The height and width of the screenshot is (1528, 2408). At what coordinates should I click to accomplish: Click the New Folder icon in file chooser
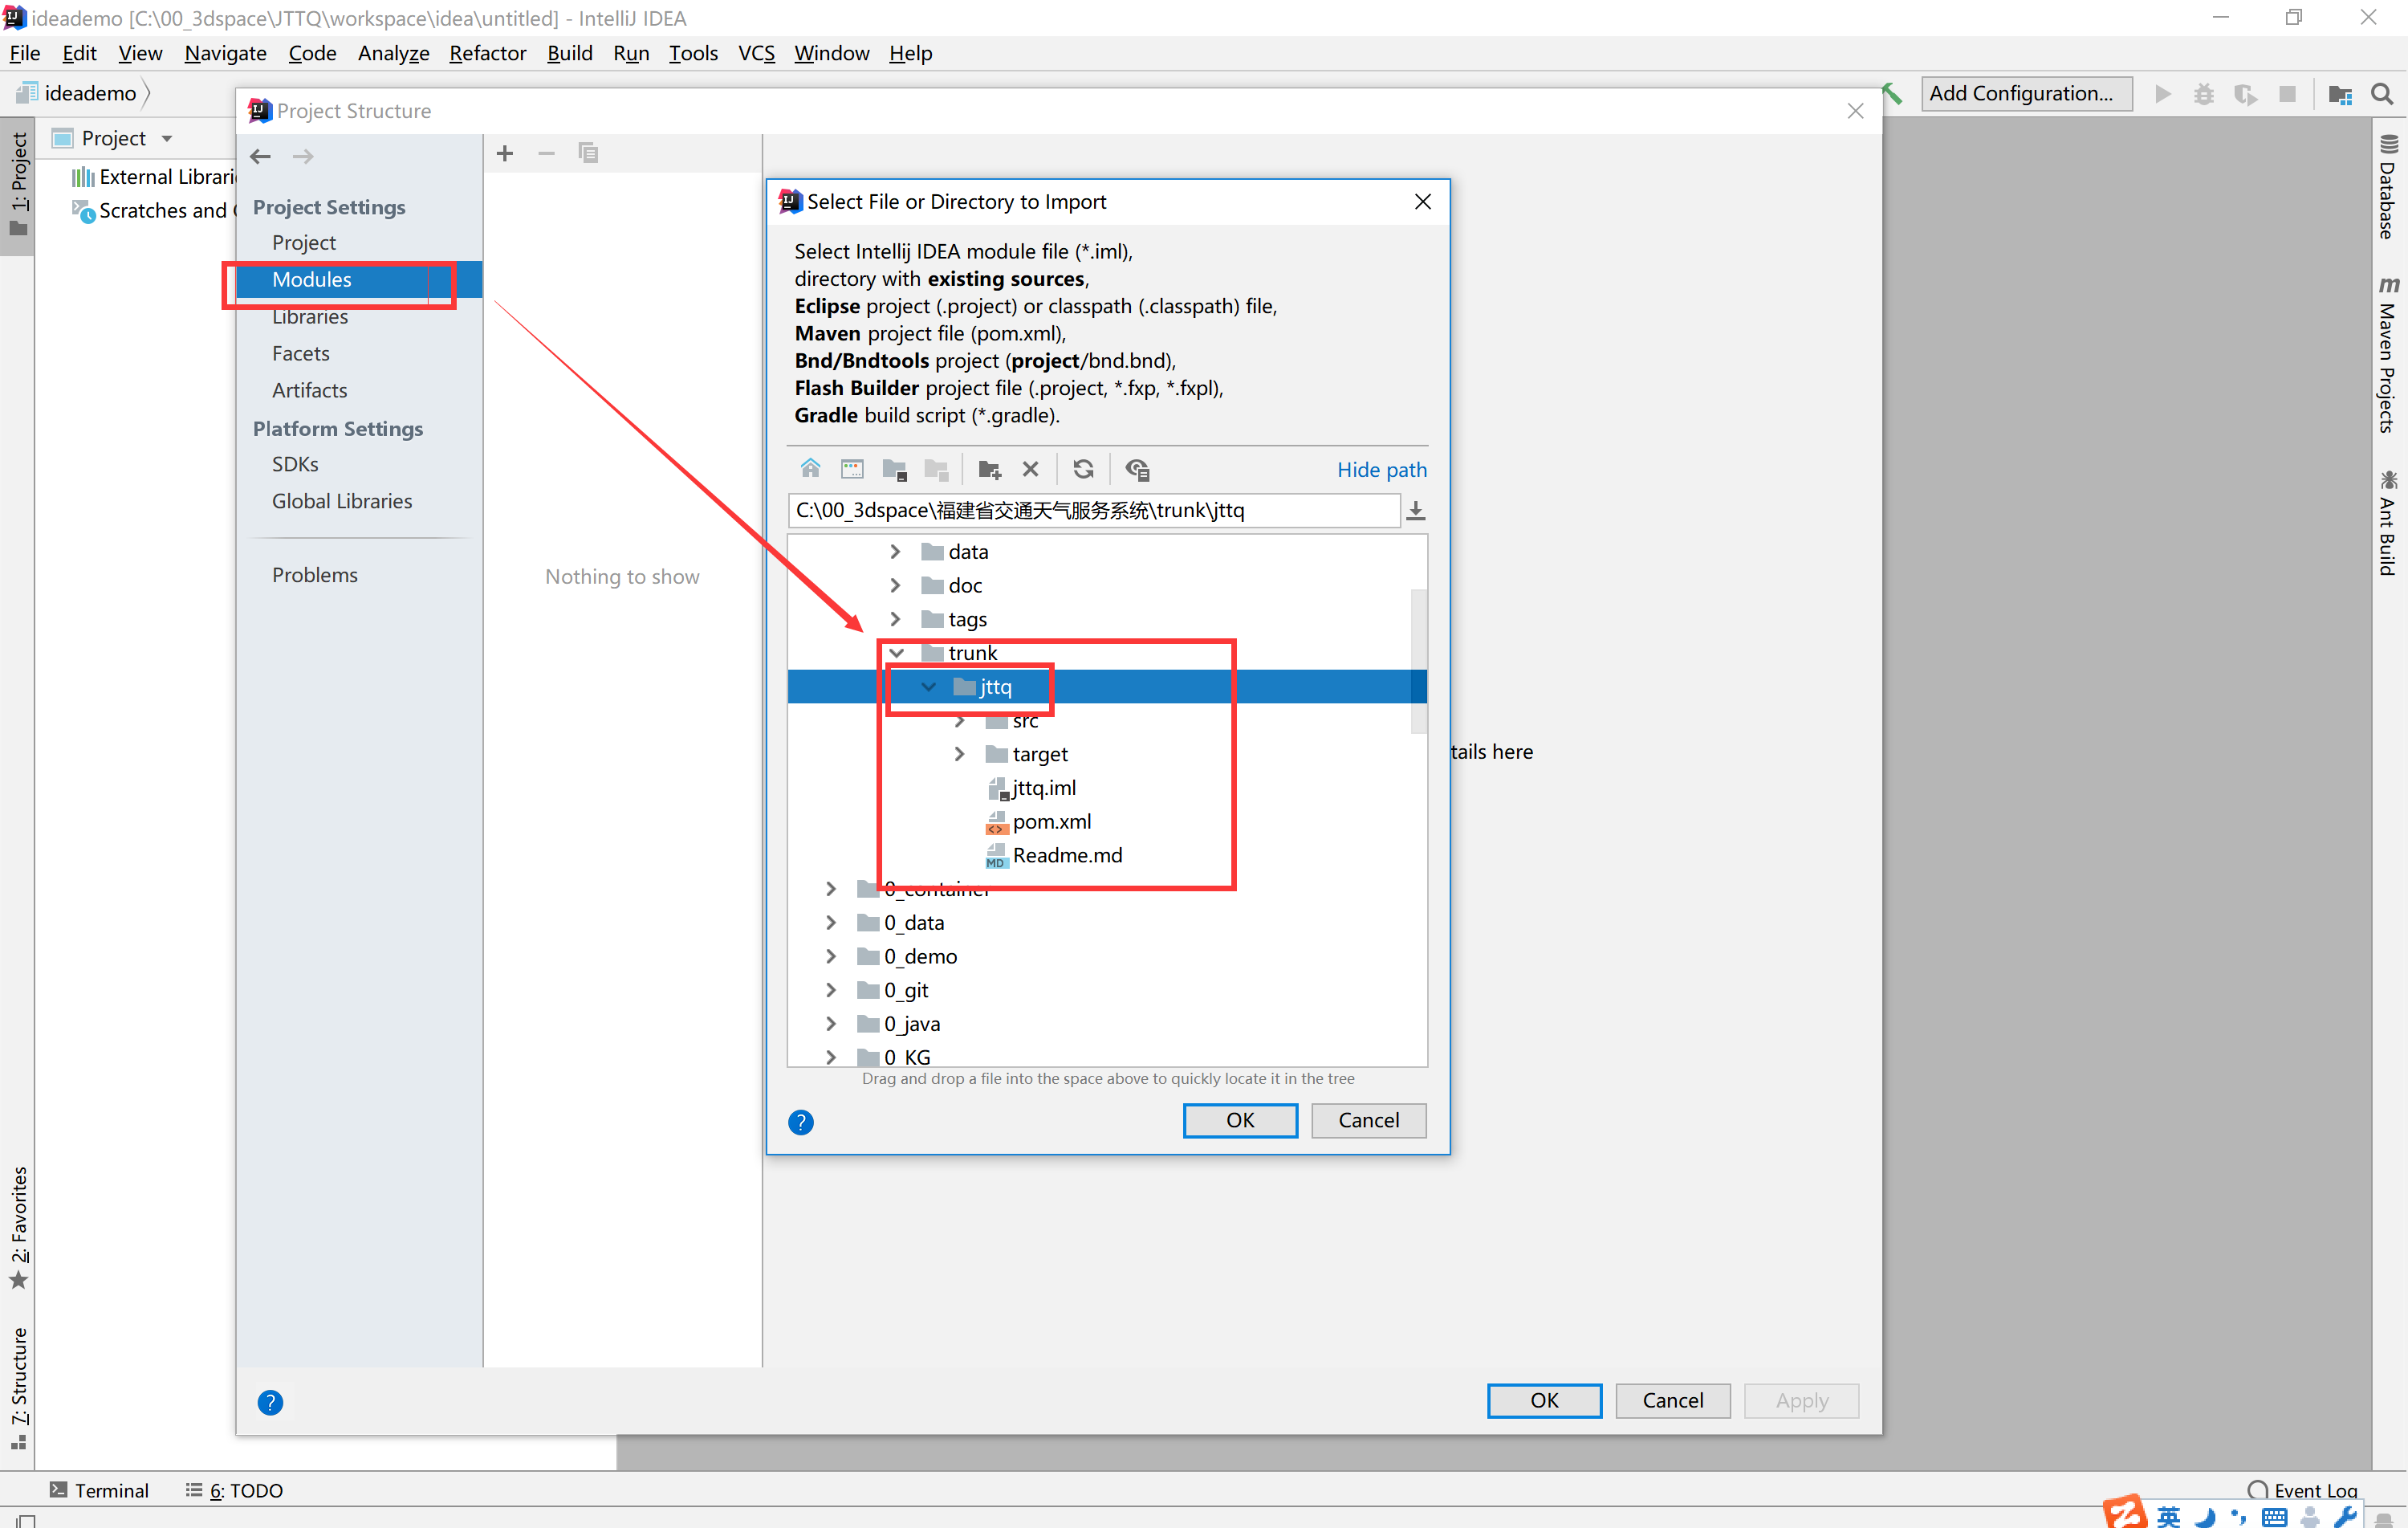click(x=989, y=468)
